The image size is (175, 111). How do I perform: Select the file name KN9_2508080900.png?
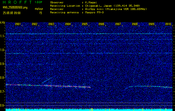(x=15, y=7)
